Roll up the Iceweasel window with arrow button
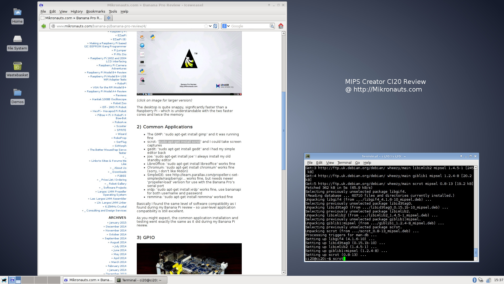The width and height of the screenshot is (504, 284). 269,5
